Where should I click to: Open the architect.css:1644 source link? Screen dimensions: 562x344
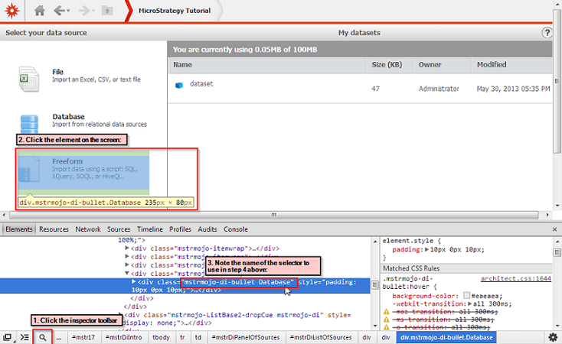(516, 278)
